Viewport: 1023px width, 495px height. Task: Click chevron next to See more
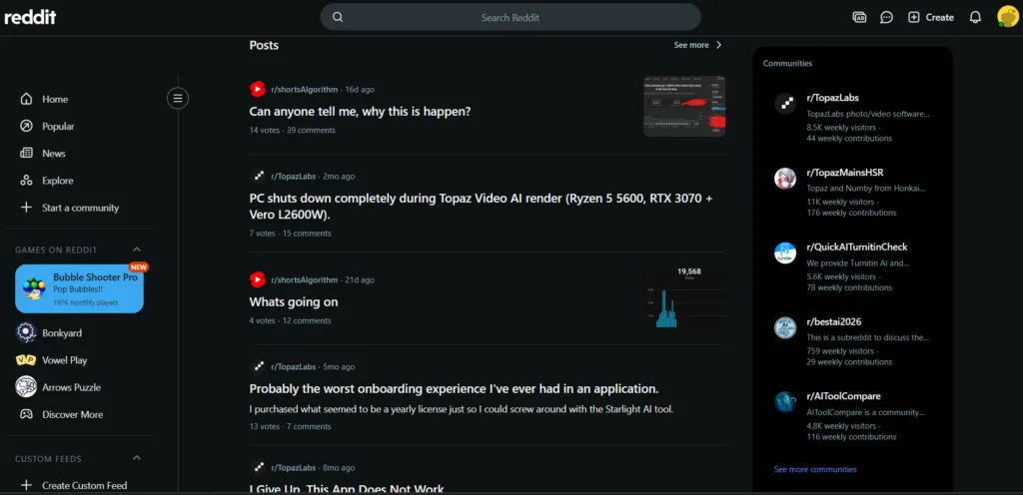(x=719, y=45)
